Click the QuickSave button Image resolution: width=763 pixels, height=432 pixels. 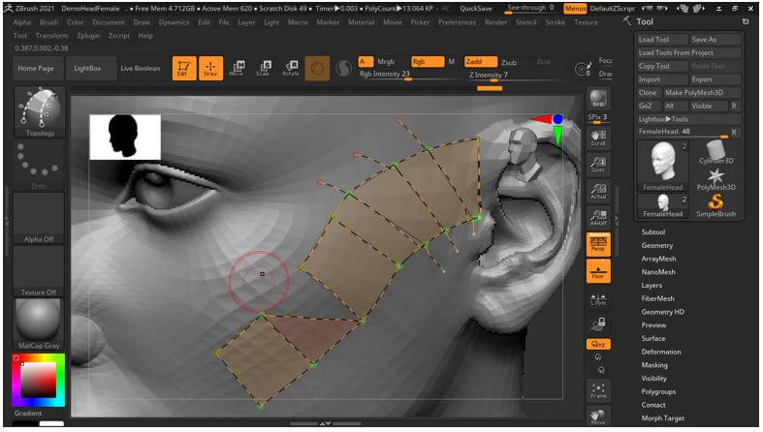point(475,9)
